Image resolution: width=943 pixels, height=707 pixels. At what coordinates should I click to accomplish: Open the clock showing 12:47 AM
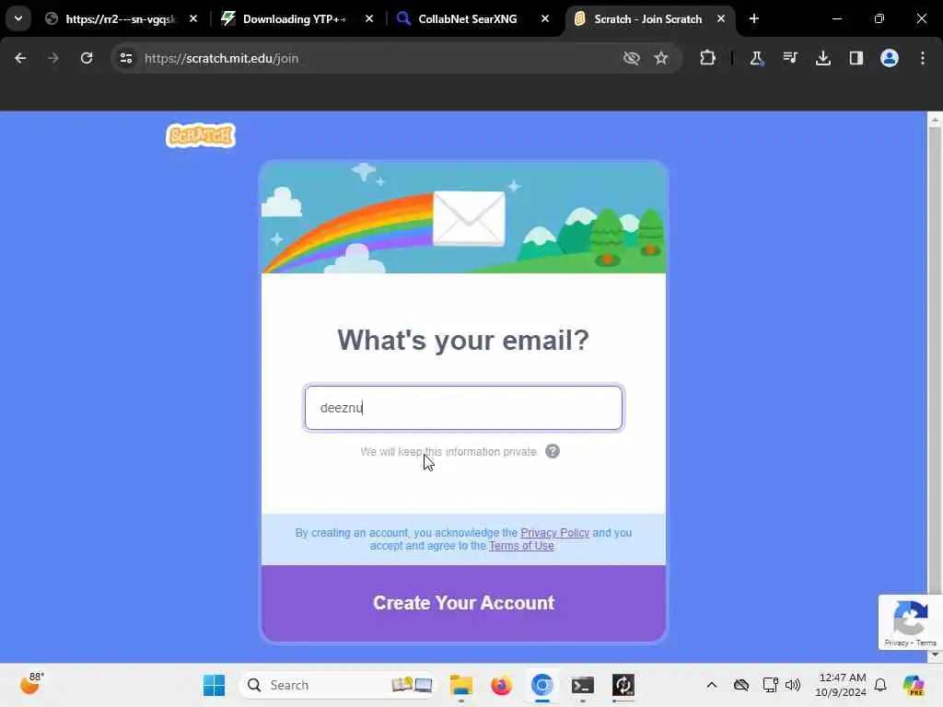841,685
